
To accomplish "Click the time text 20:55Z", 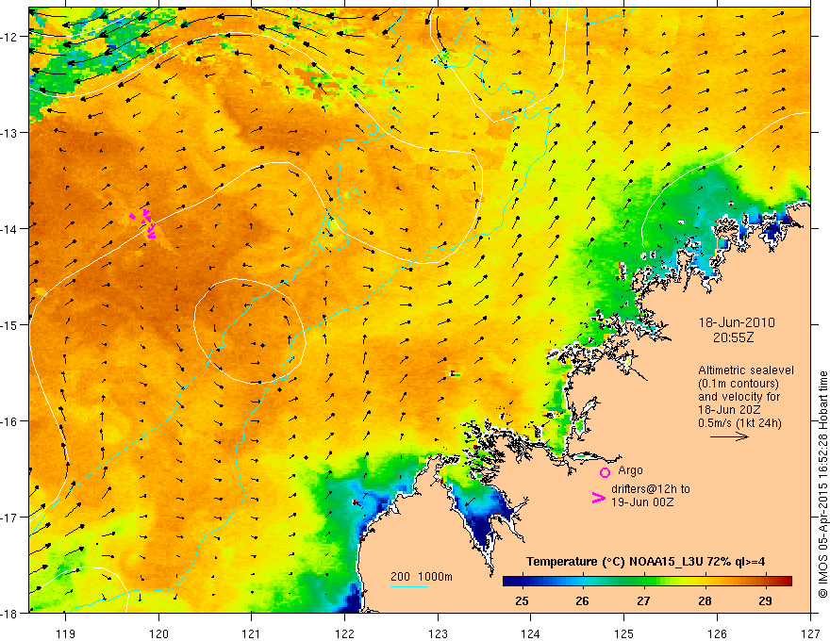I will 733,337.
